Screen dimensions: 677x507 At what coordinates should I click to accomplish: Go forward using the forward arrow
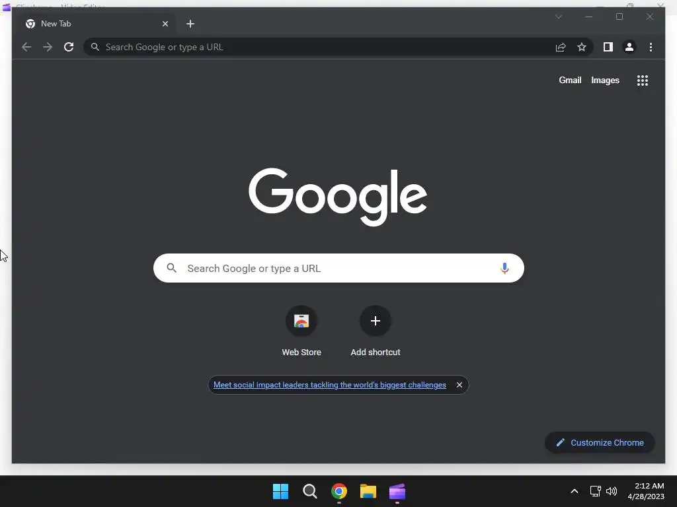pyautogui.click(x=48, y=47)
